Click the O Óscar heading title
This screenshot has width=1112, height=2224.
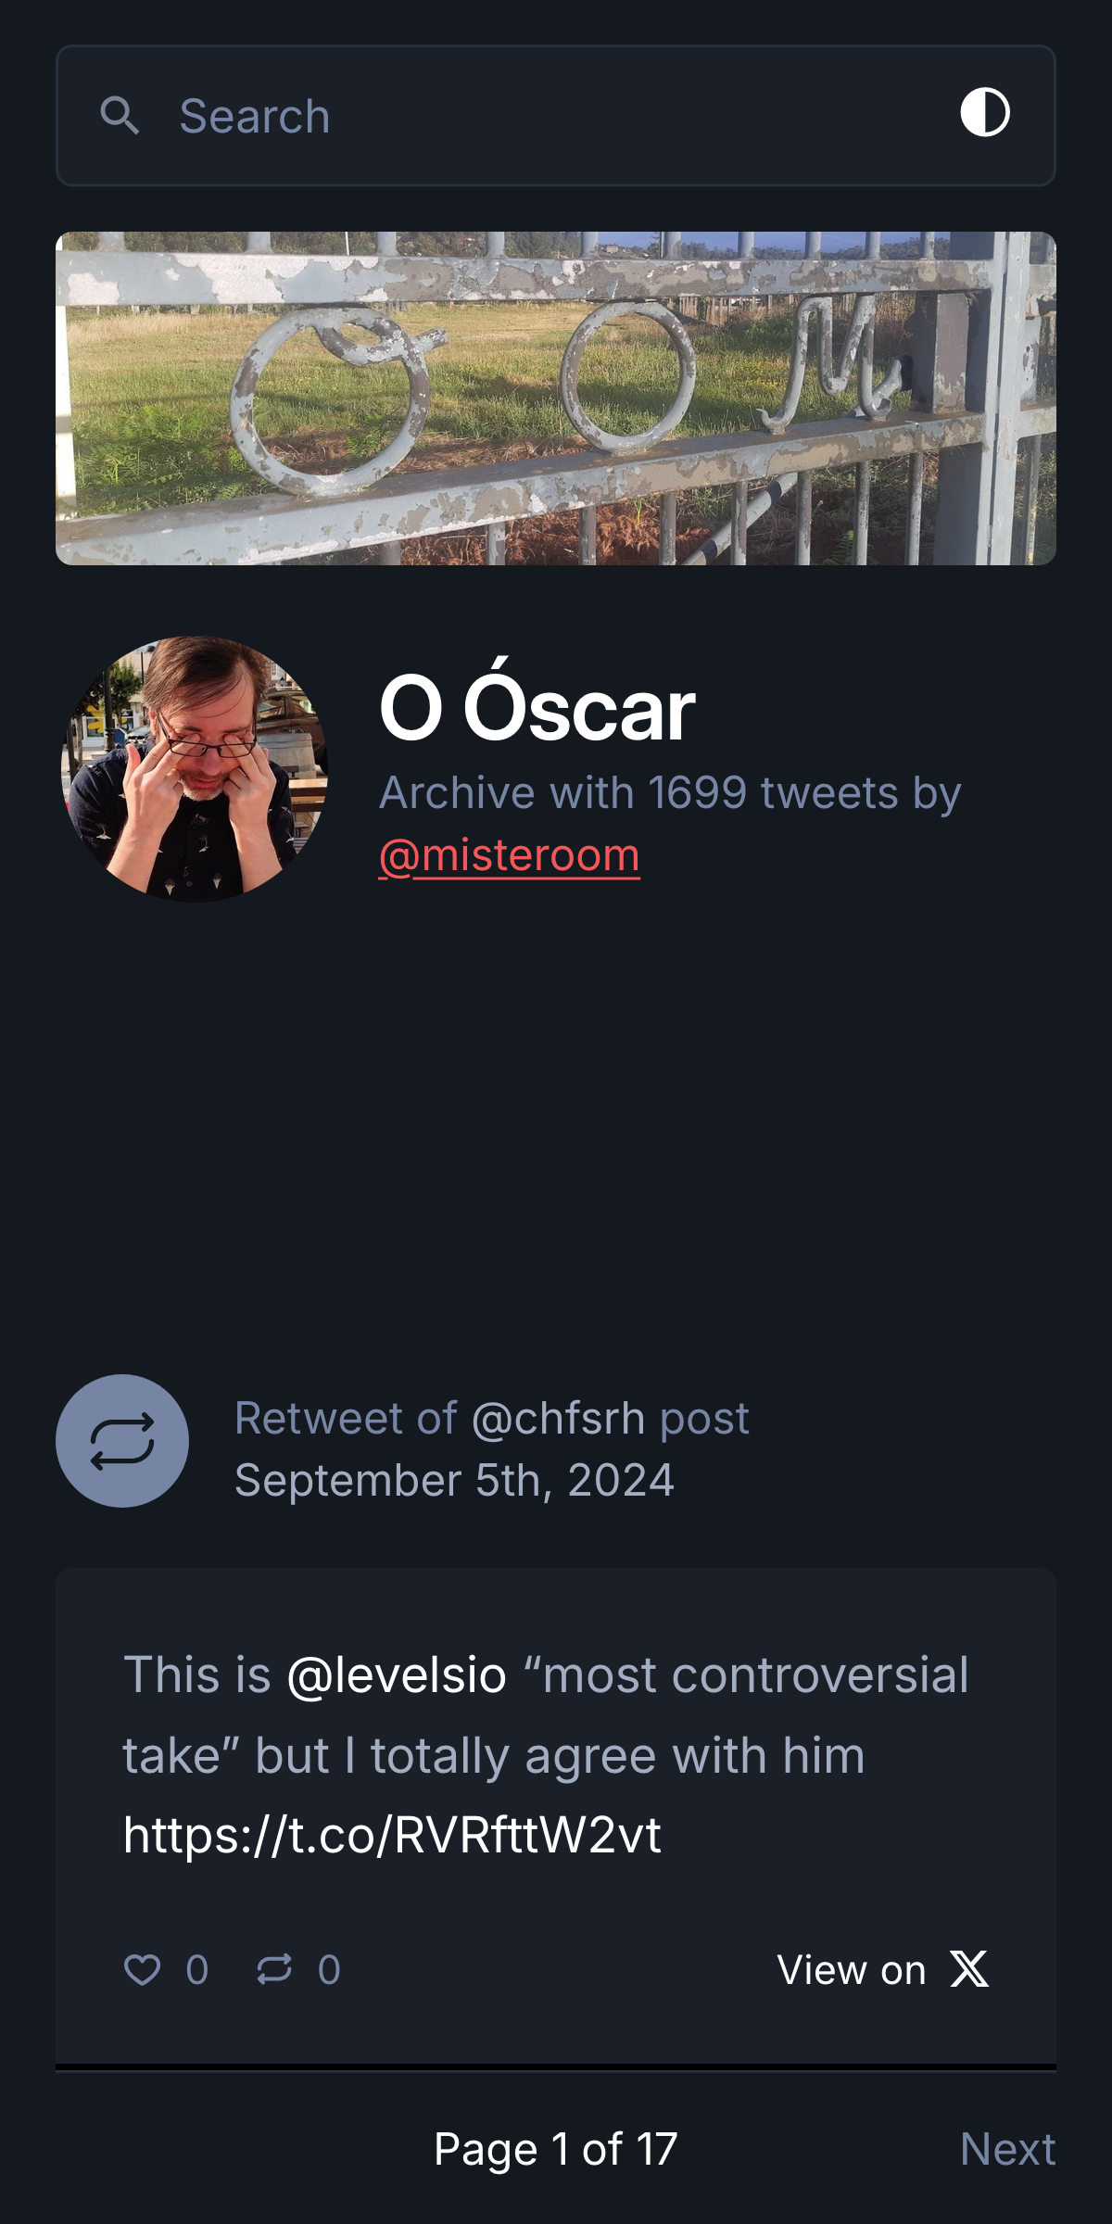[x=537, y=706]
